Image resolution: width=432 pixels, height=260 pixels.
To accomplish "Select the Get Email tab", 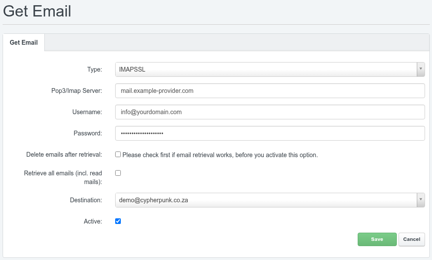I will pos(24,43).
